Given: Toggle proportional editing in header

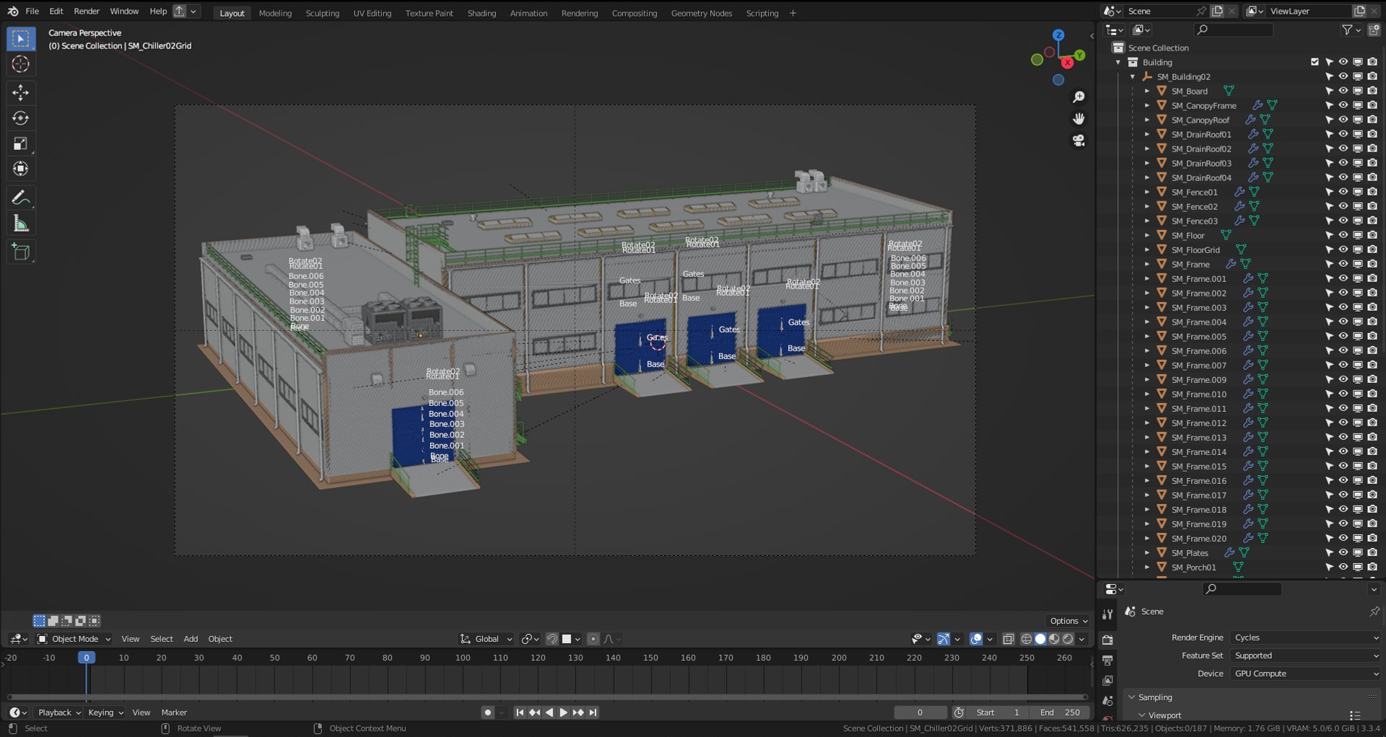Looking at the screenshot, I should click(x=593, y=639).
